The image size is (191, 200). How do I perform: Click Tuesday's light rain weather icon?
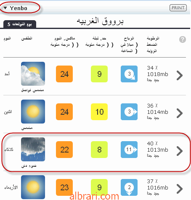[x=33, y=149]
